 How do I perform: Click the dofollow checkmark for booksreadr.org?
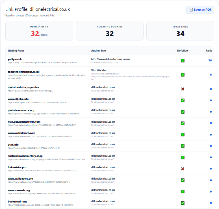point(183,203)
